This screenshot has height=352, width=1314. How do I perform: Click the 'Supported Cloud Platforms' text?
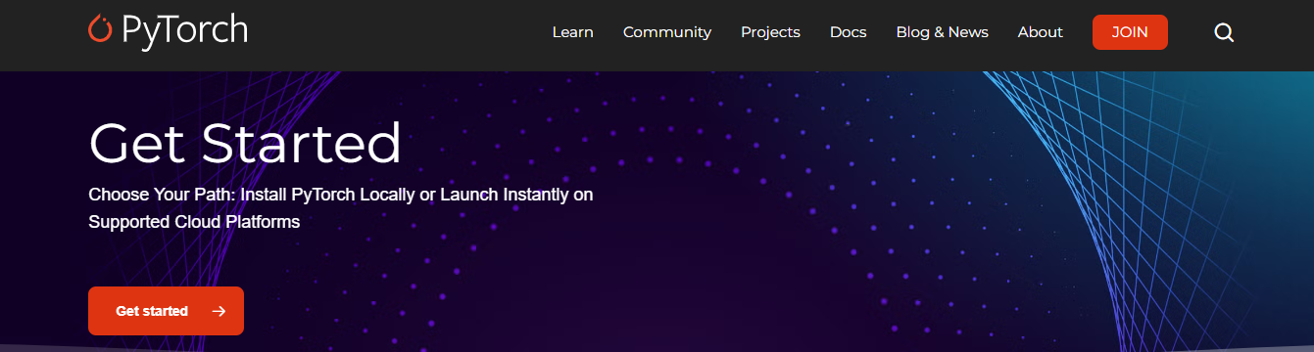coord(194,222)
